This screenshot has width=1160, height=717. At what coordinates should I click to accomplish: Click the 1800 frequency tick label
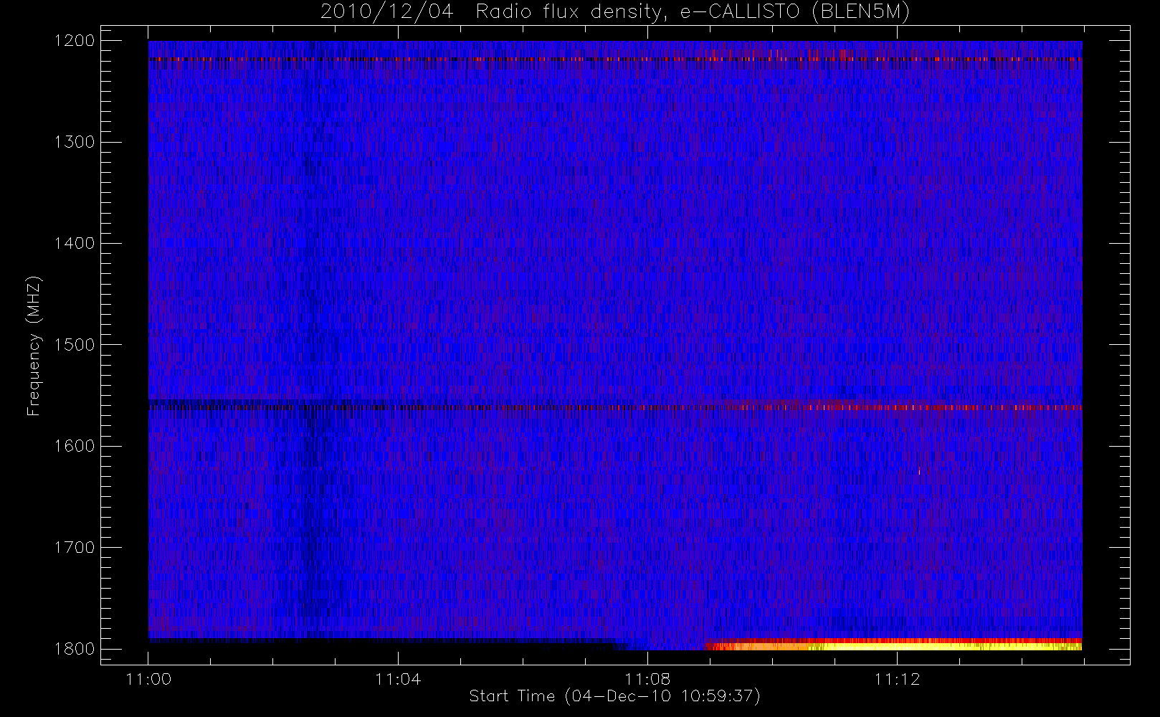[75, 649]
